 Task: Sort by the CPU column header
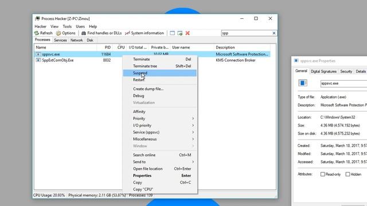tap(120, 47)
